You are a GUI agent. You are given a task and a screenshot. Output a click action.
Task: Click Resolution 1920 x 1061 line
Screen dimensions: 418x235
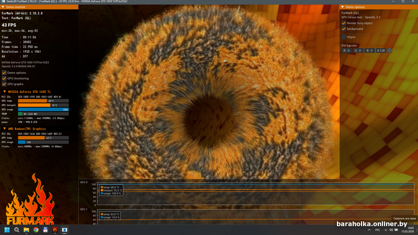click(21, 52)
